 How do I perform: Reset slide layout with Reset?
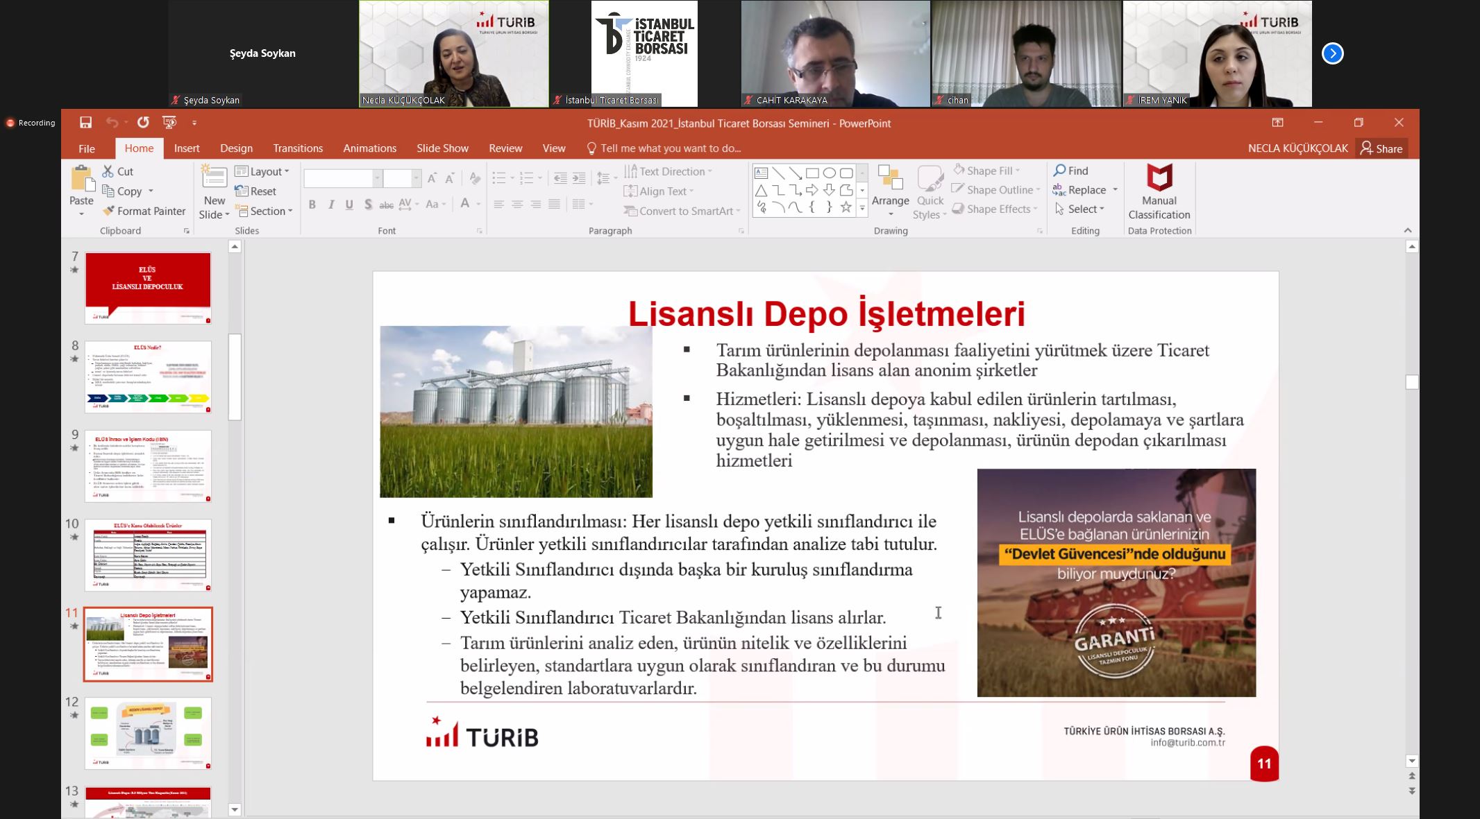(255, 191)
